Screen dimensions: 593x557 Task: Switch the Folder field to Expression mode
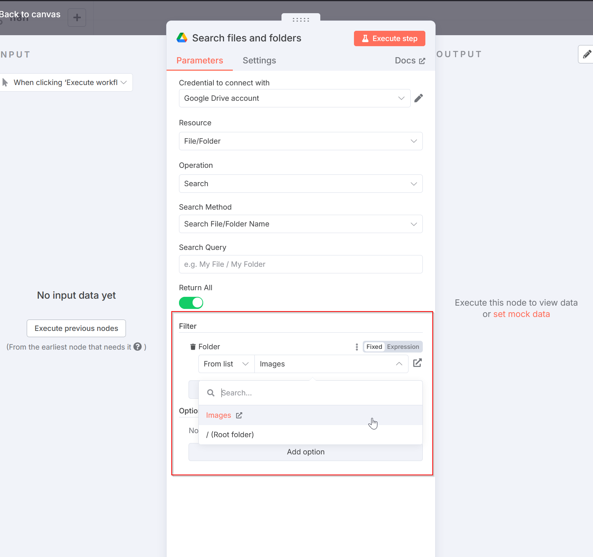click(x=403, y=346)
